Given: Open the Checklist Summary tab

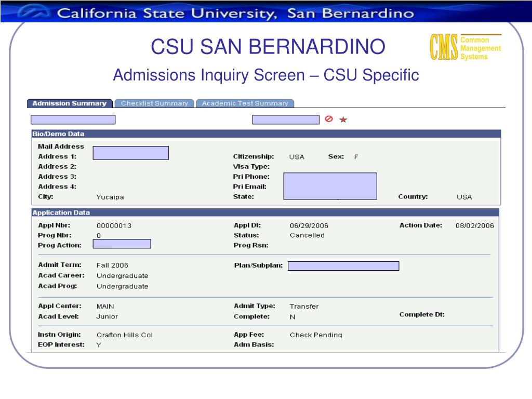Looking at the screenshot, I should click(x=154, y=103).
